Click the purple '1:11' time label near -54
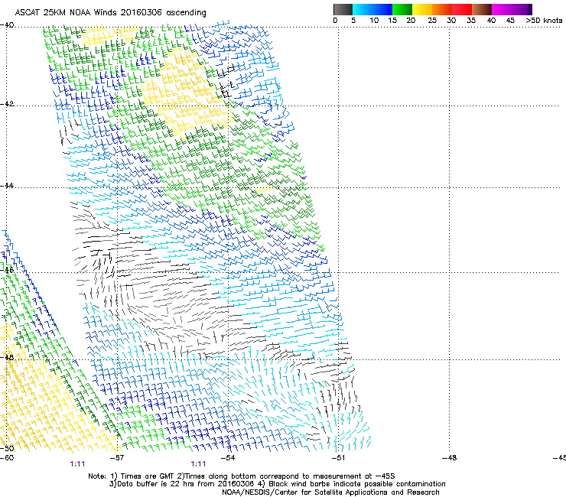The image size is (566, 497). click(x=198, y=464)
